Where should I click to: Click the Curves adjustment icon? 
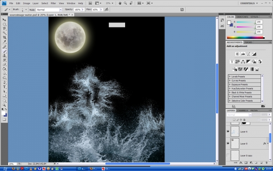248,54
